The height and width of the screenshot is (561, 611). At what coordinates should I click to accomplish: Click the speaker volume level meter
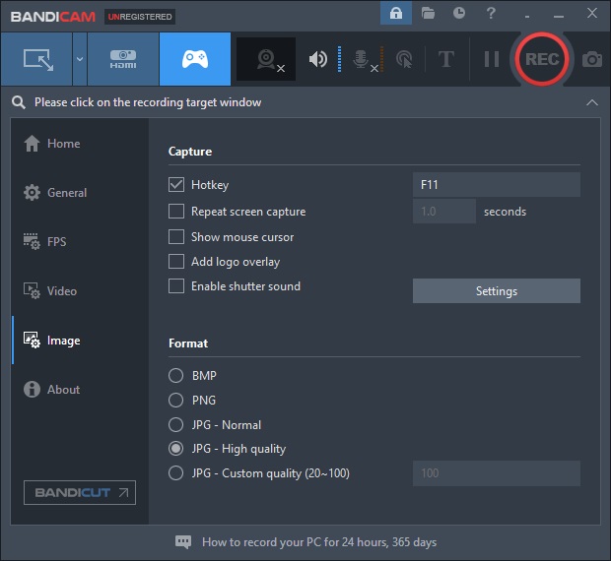[339, 59]
